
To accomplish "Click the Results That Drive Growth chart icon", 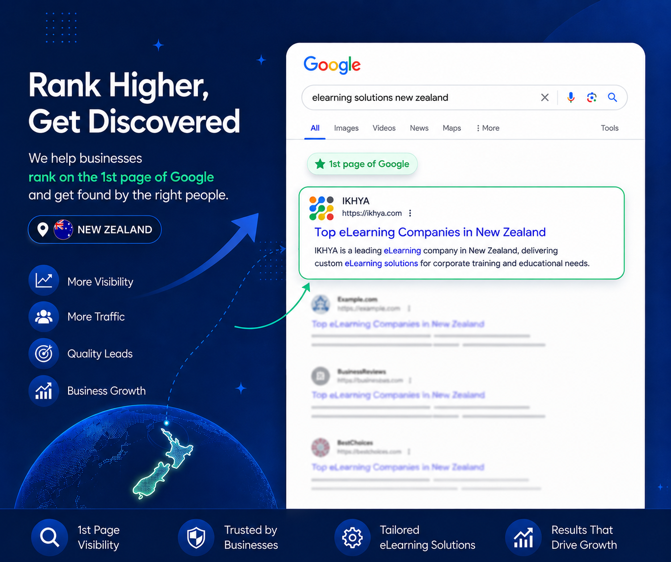I will coord(523,538).
